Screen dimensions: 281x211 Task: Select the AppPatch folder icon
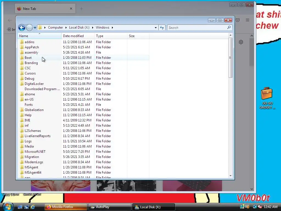point(22,47)
